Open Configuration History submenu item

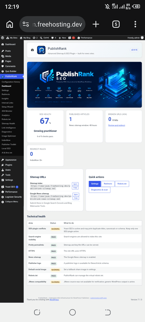pos(11,82)
